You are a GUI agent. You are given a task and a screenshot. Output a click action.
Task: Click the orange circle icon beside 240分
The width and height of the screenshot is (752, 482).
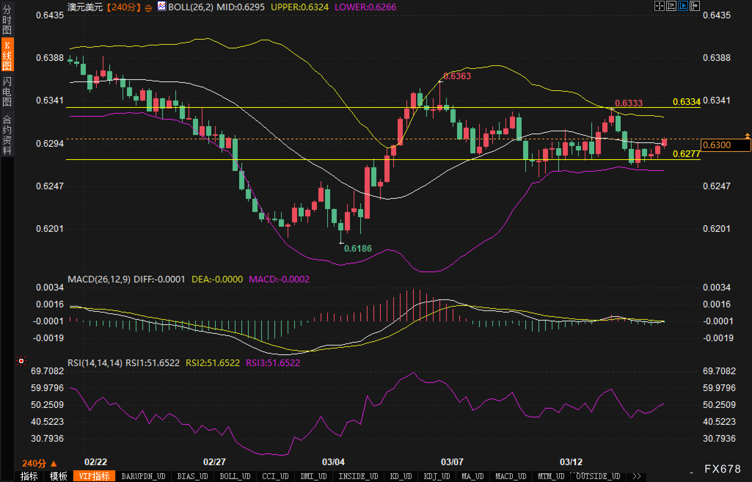tap(148, 8)
